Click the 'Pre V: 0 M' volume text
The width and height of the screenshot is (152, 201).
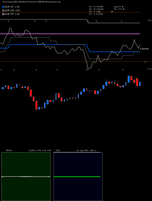119,9
